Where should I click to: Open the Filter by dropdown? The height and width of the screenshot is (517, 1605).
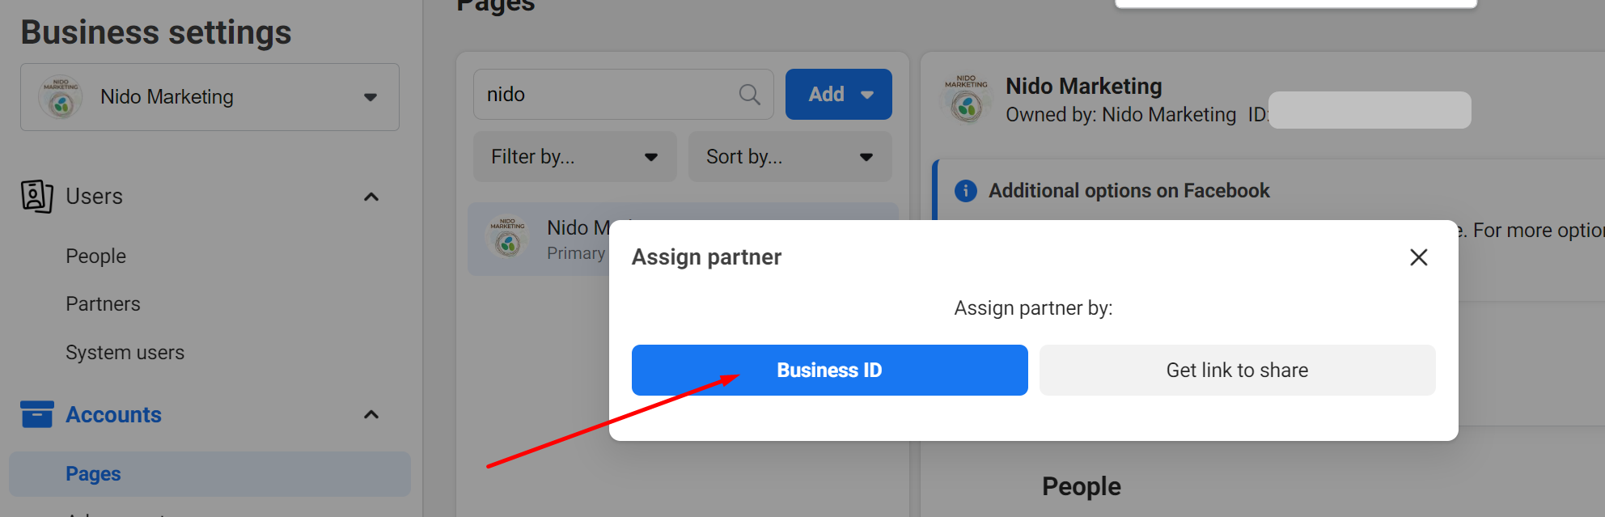pyautogui.click(x=575, y=157)
